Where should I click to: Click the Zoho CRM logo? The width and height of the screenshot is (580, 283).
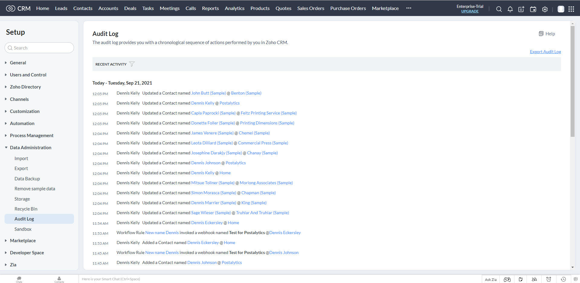tap(18, 8)
